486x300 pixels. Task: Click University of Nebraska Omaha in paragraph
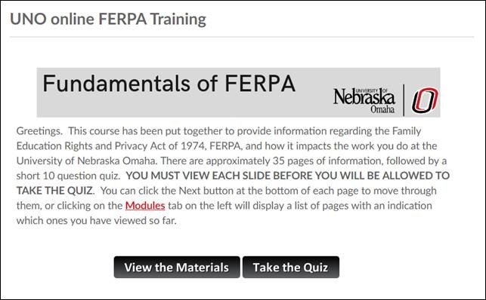(86, 161)
